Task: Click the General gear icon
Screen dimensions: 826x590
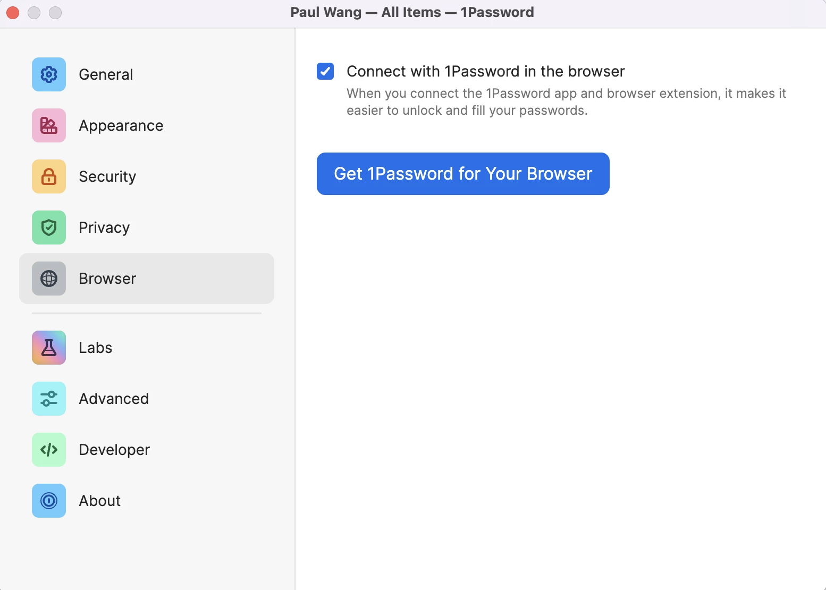Action: 49,74
